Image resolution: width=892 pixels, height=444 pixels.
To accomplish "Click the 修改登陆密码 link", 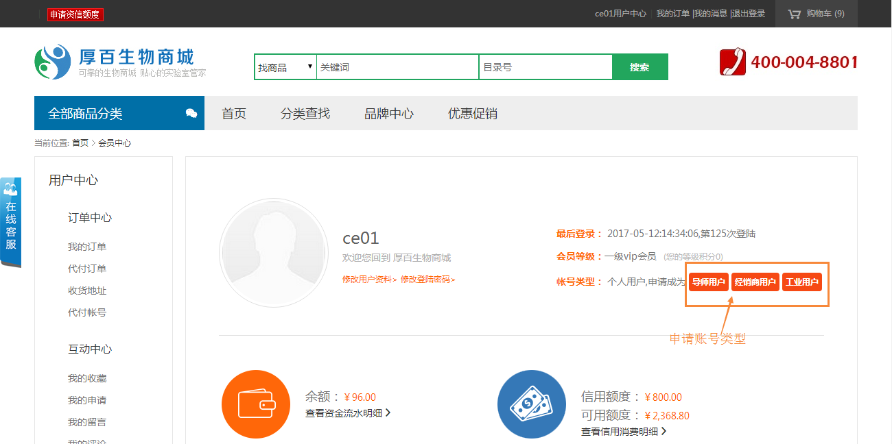I will click(427, 280).
